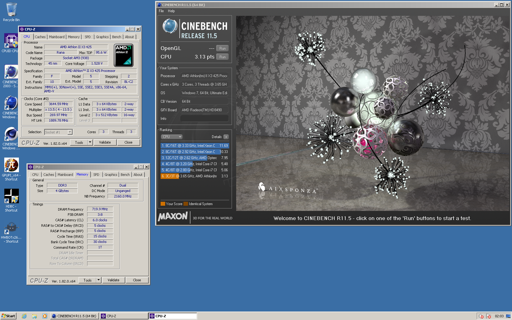Image resolution: width=512 pixels, height=320 pixels.
Task: Click the Windows Explorer taskbar icon
Action: 34,316
